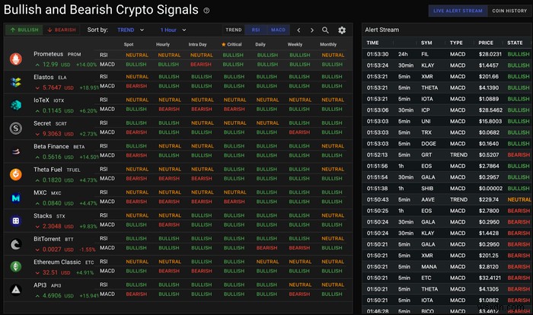Click the 01:50:21 MANA alert row

pos(447,267)
